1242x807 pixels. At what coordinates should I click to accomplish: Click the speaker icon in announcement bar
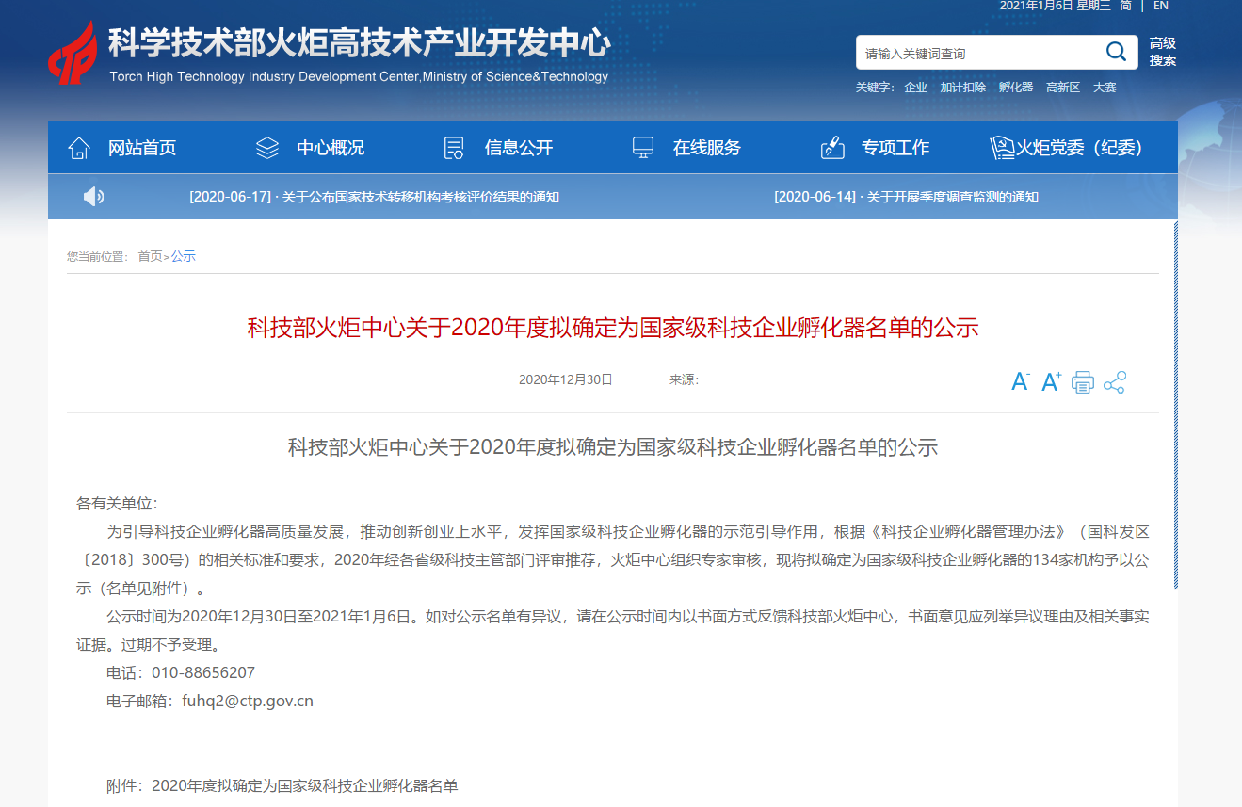click(92, 196)
